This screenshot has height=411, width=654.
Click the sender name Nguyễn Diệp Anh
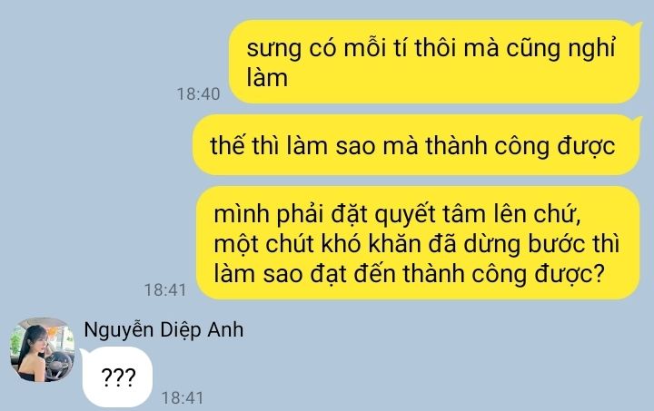tap(163, 330)
